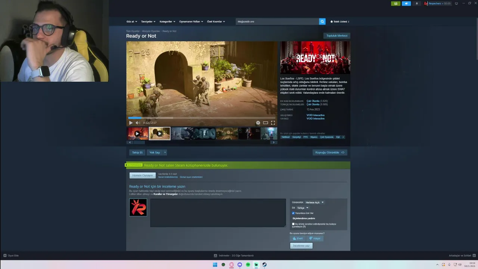Expand the Respechers account dropdown
Image resolution: width=478 pixels, height=269 pixels.
437,3
